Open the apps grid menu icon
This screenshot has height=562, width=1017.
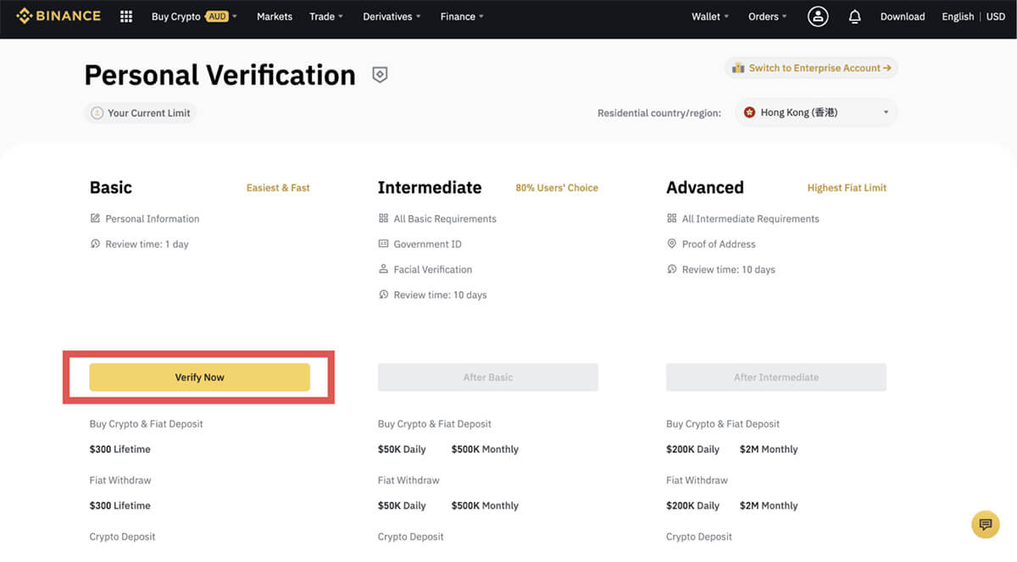[126, 16]
